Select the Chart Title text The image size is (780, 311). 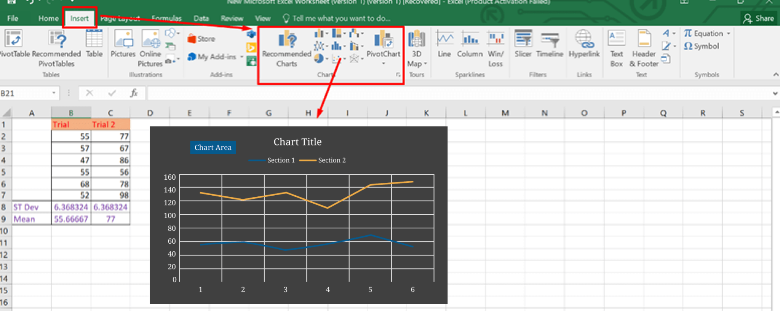coord(297,142)
